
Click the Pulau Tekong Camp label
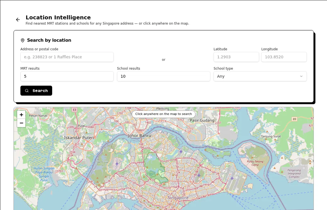pos(255,163)
